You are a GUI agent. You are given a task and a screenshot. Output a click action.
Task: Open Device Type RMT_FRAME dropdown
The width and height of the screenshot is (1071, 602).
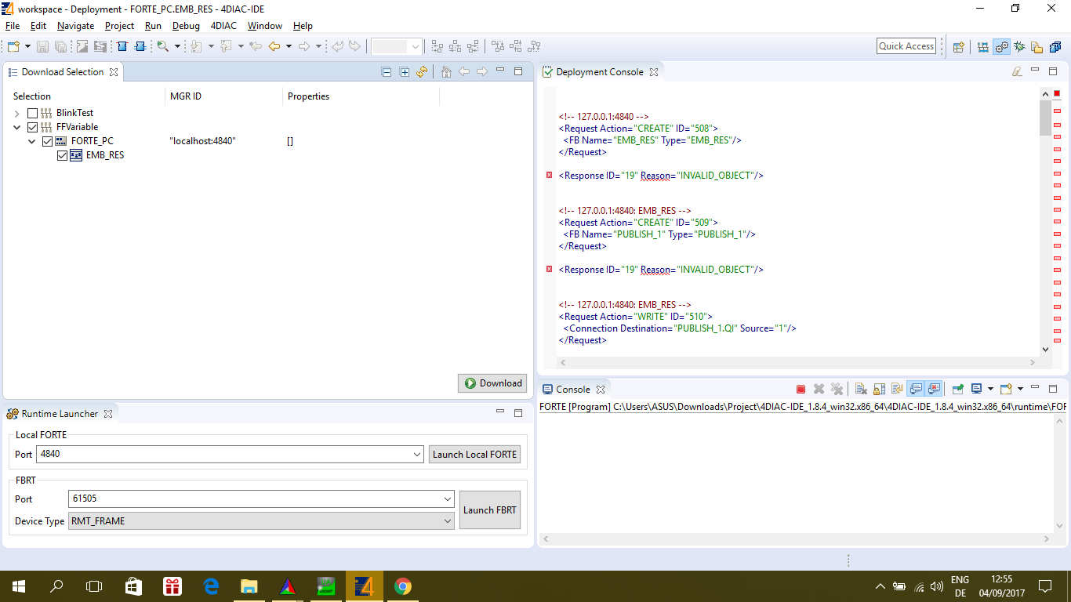[447, 520]
